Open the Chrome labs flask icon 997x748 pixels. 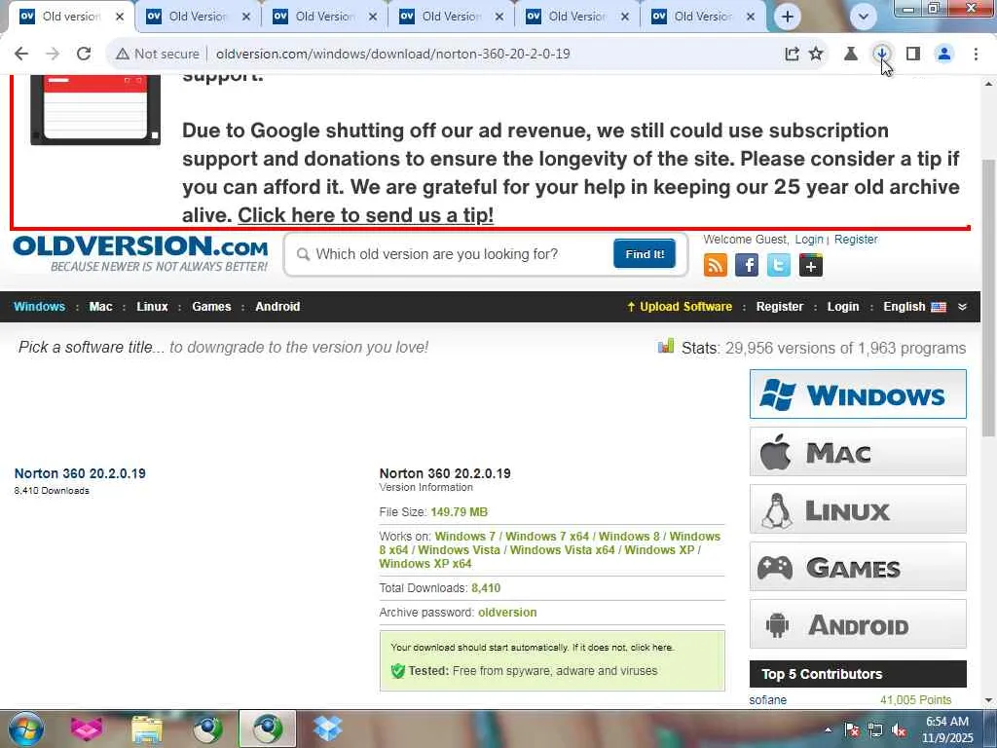point(851,55)
